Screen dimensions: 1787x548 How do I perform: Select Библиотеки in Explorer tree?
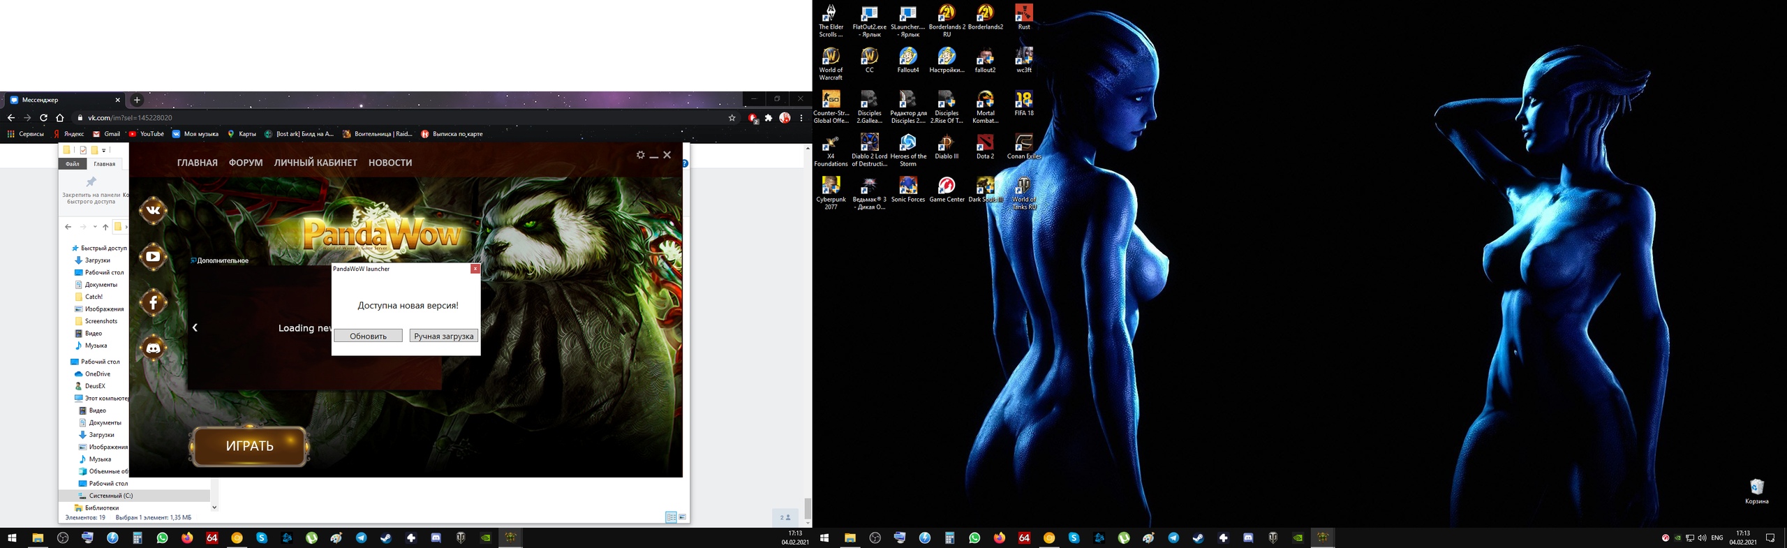pos(97,508)
